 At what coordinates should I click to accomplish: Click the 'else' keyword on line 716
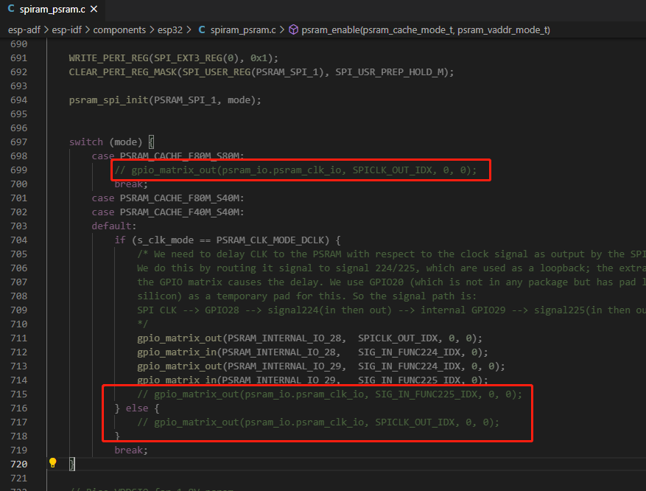tap(137, 408)
